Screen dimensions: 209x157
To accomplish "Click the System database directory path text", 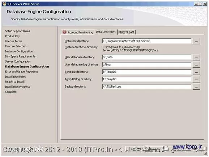I will pos(131,49).
